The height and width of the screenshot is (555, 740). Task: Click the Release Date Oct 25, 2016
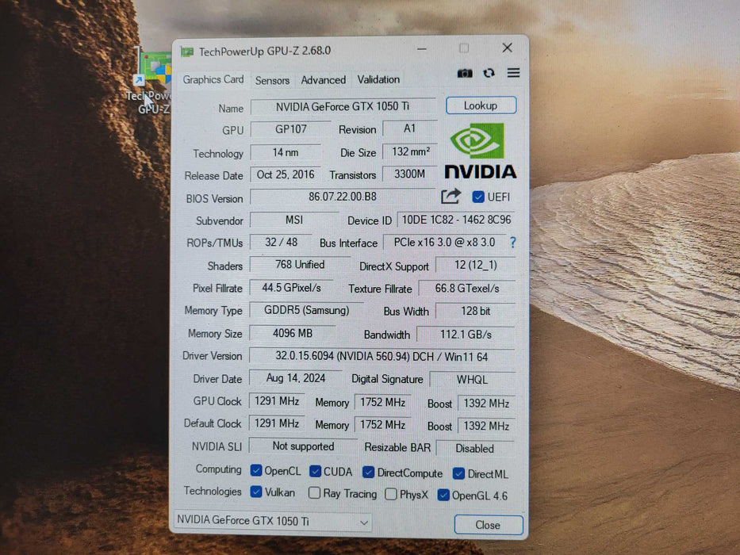[x=286, y=174]
